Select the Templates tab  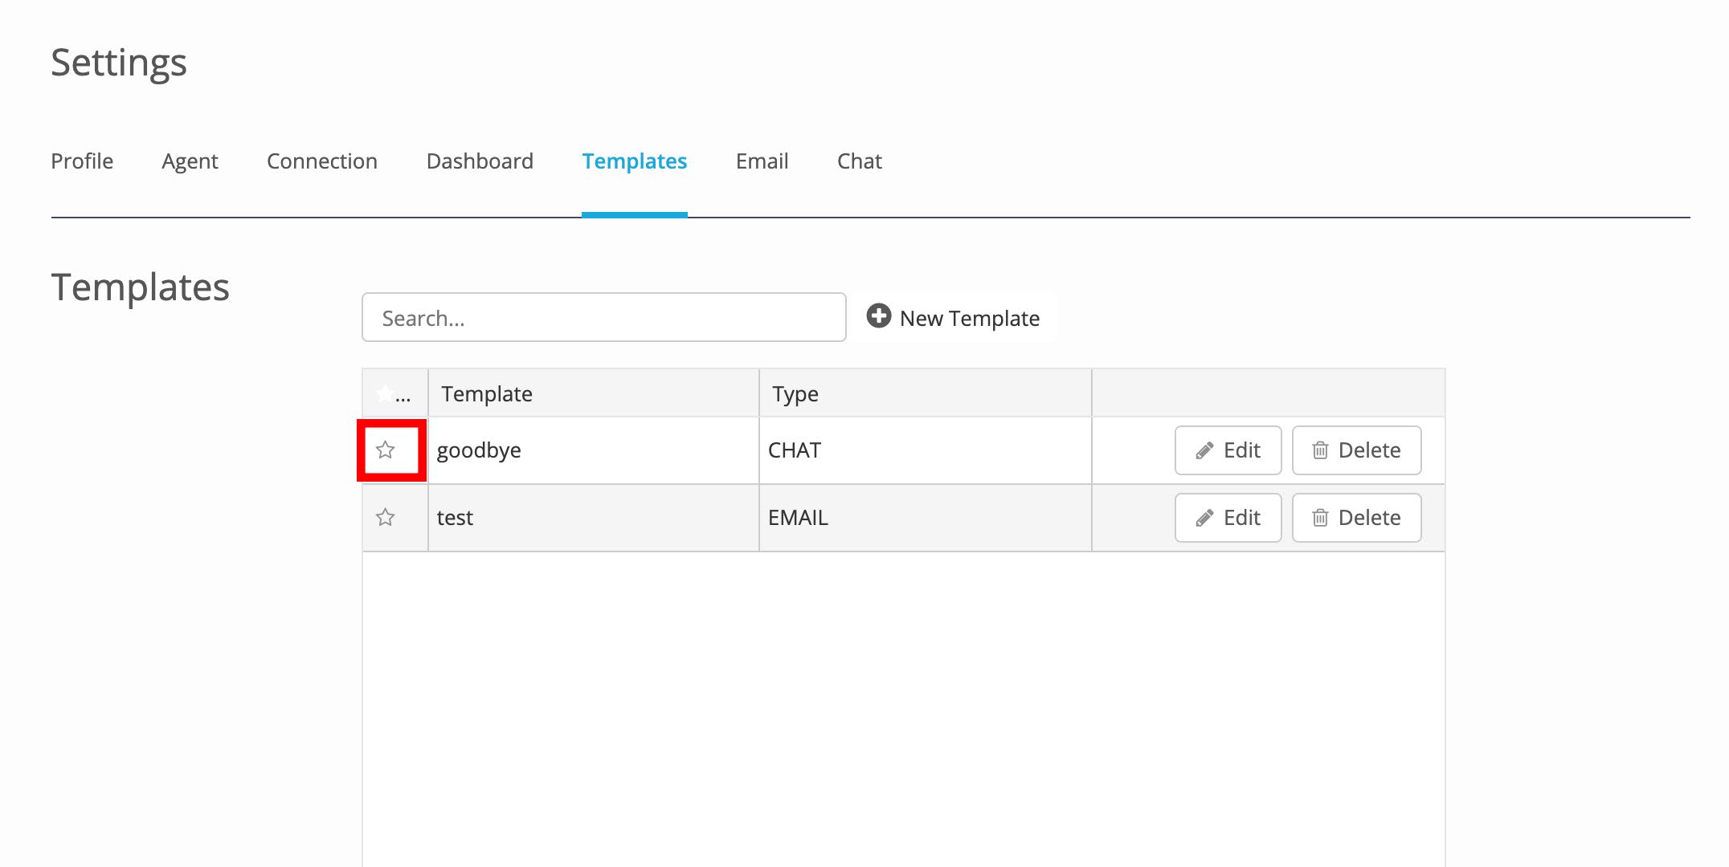tap(635, 161)
